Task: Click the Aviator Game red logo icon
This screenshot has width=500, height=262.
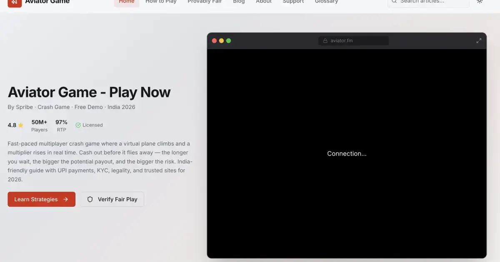Action: coord(15,2)
